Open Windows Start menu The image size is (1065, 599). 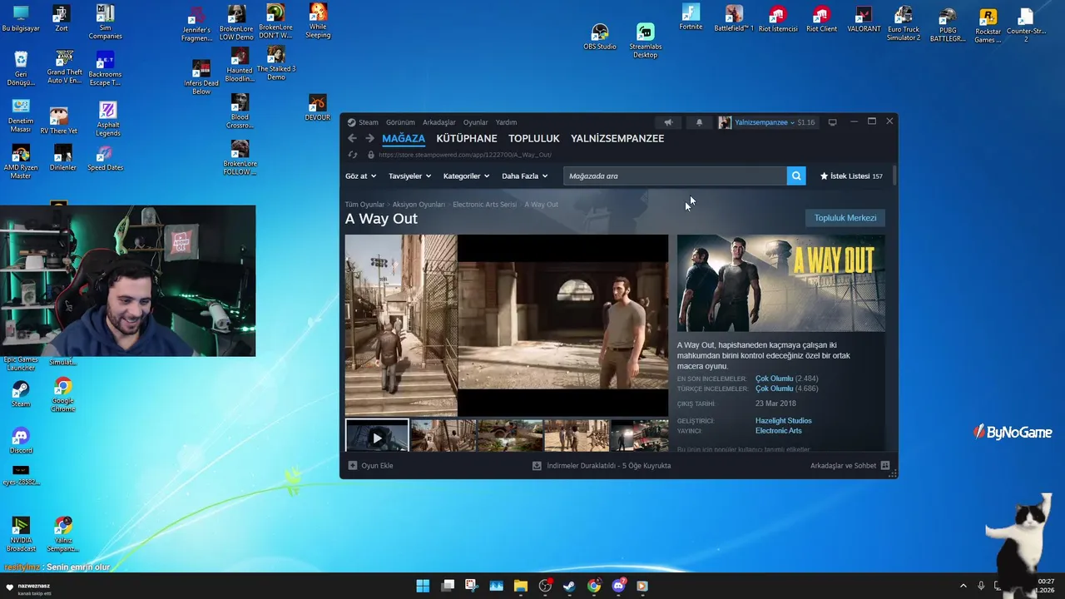[423, 586]
